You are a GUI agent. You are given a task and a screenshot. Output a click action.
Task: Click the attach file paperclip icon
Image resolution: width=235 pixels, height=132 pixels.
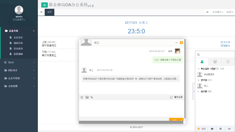92,97
